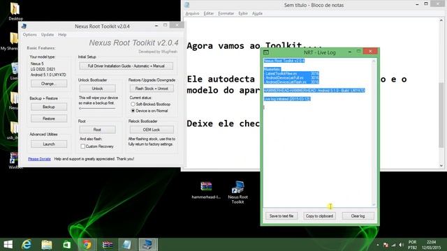
Task: Click the volume icon in system tray
Action: (x=402, y=245)
